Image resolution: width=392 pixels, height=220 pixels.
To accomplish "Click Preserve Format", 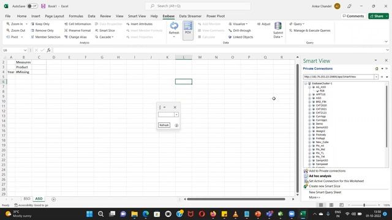I will (78, 31).
